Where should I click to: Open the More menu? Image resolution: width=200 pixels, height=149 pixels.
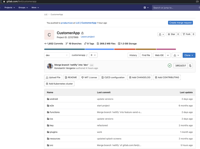35,8
